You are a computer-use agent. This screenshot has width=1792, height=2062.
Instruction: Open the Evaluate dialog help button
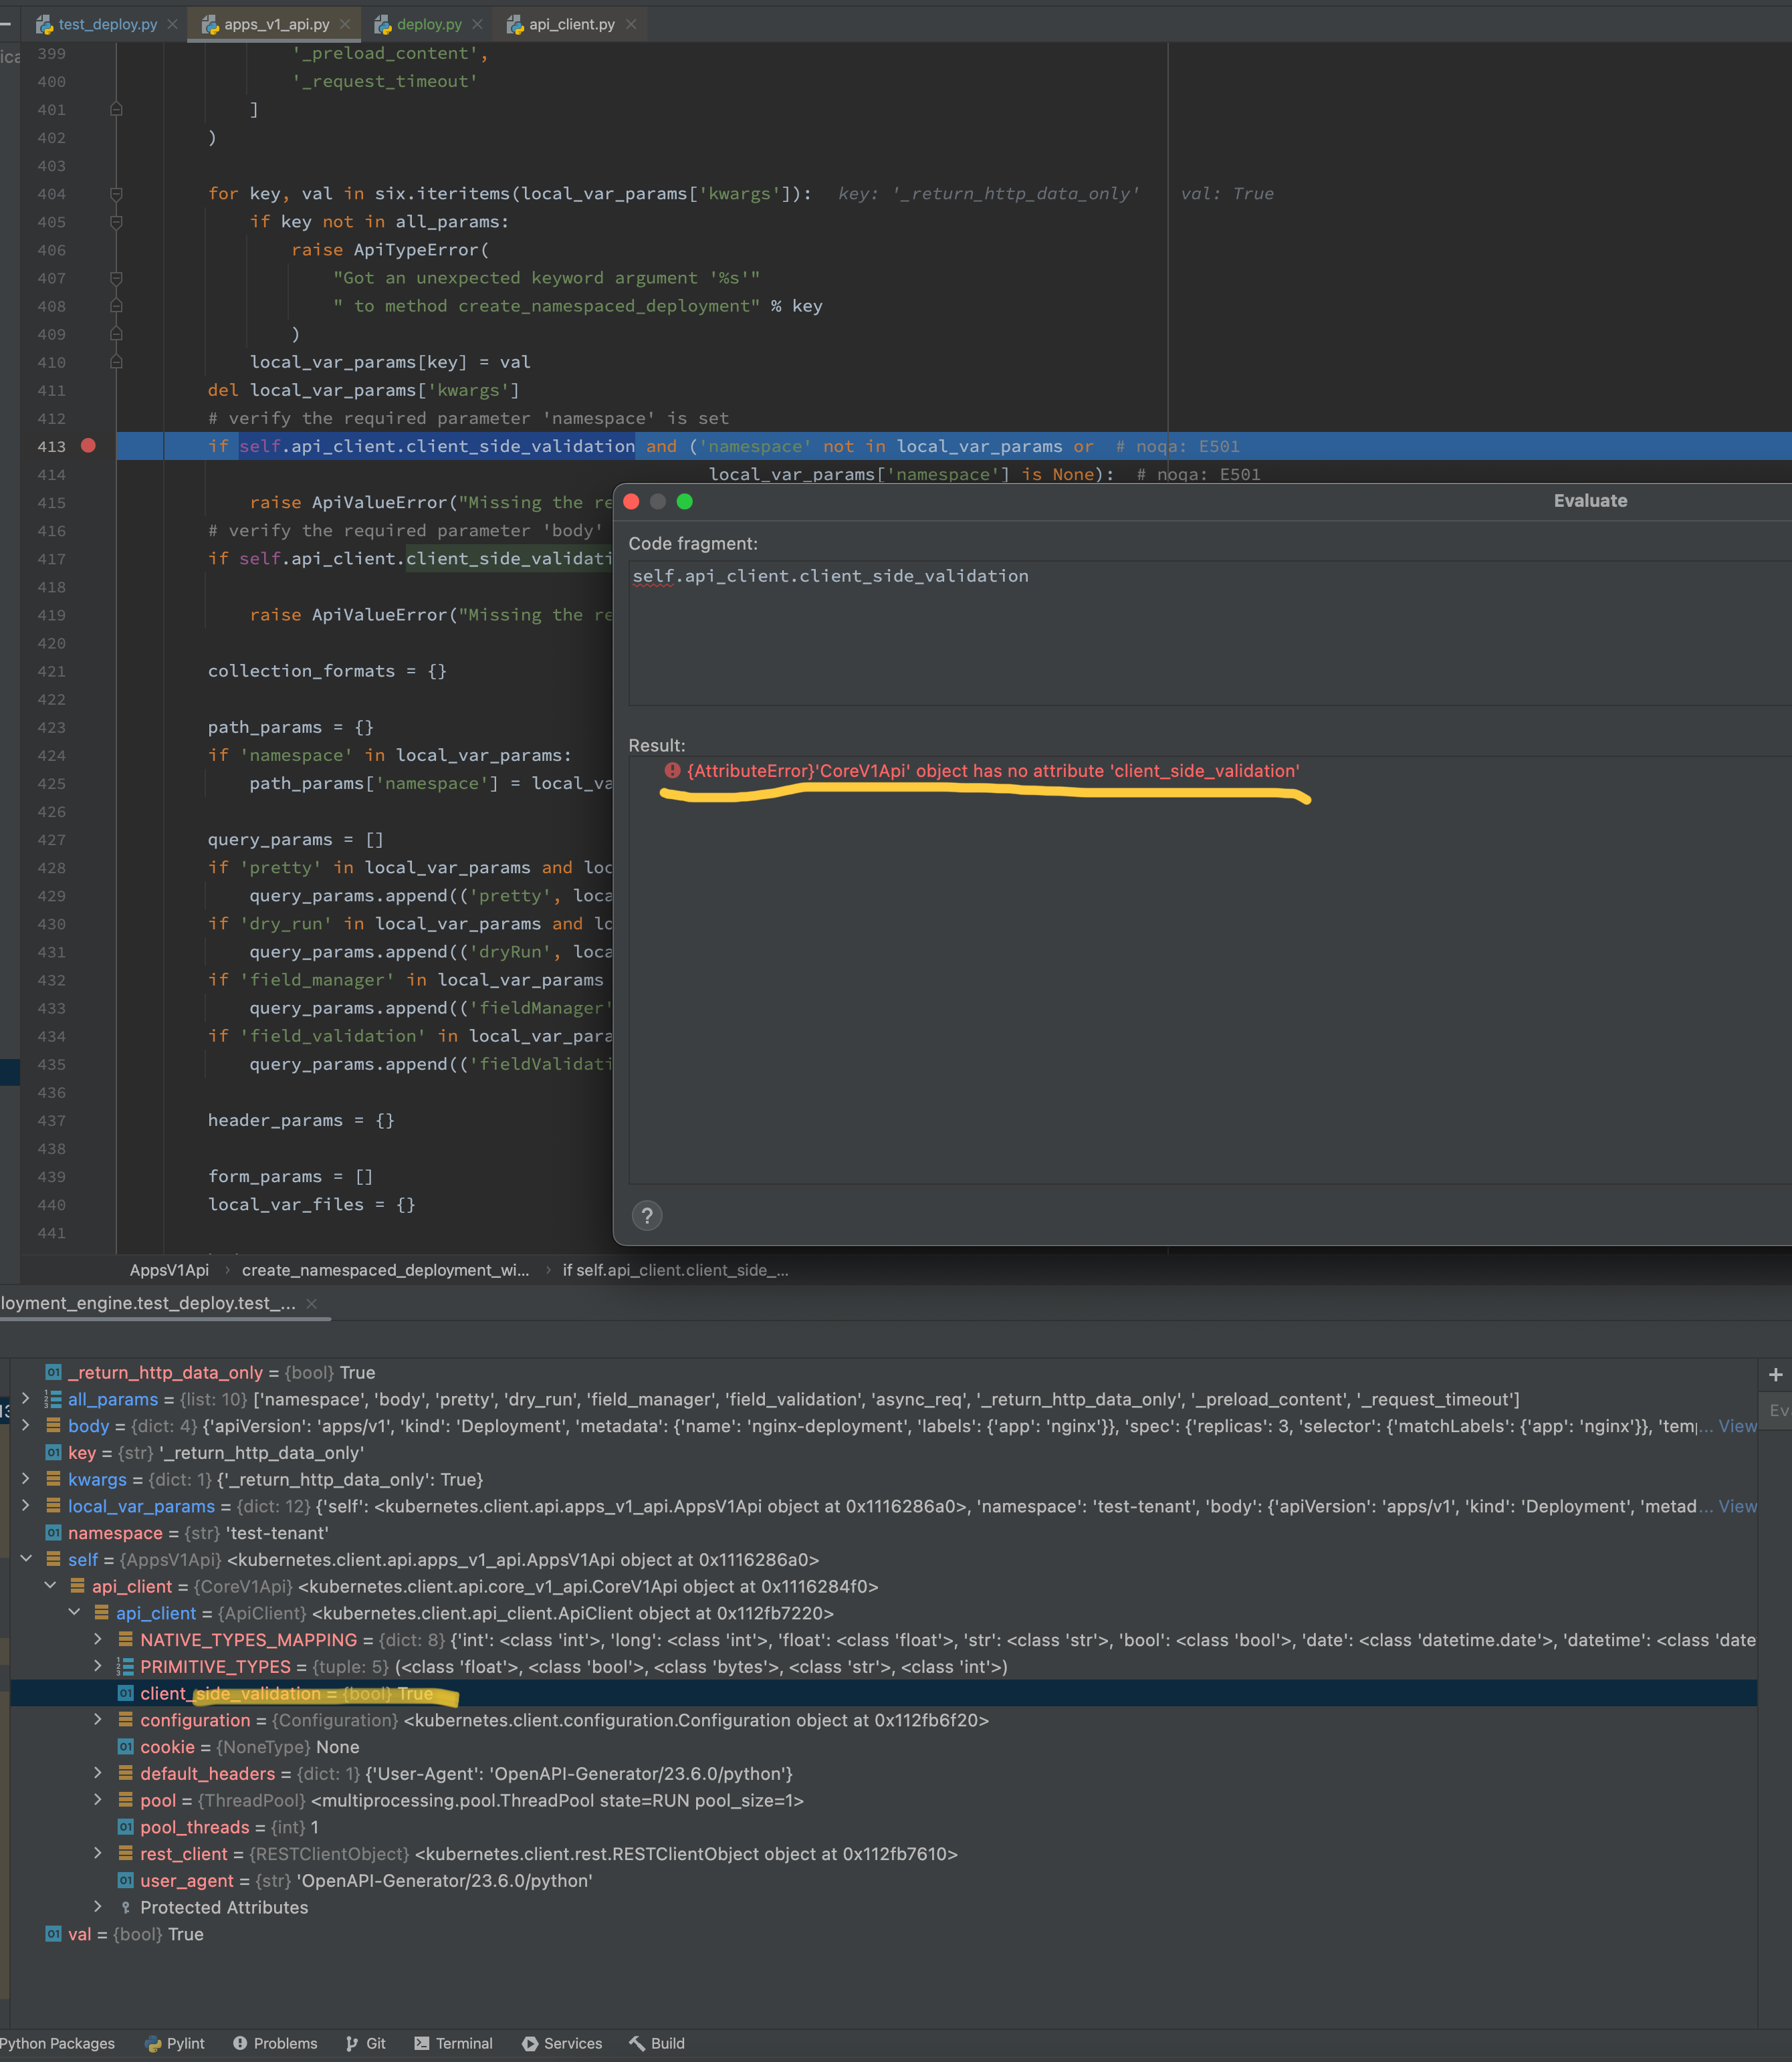[x=647, y=1215]
